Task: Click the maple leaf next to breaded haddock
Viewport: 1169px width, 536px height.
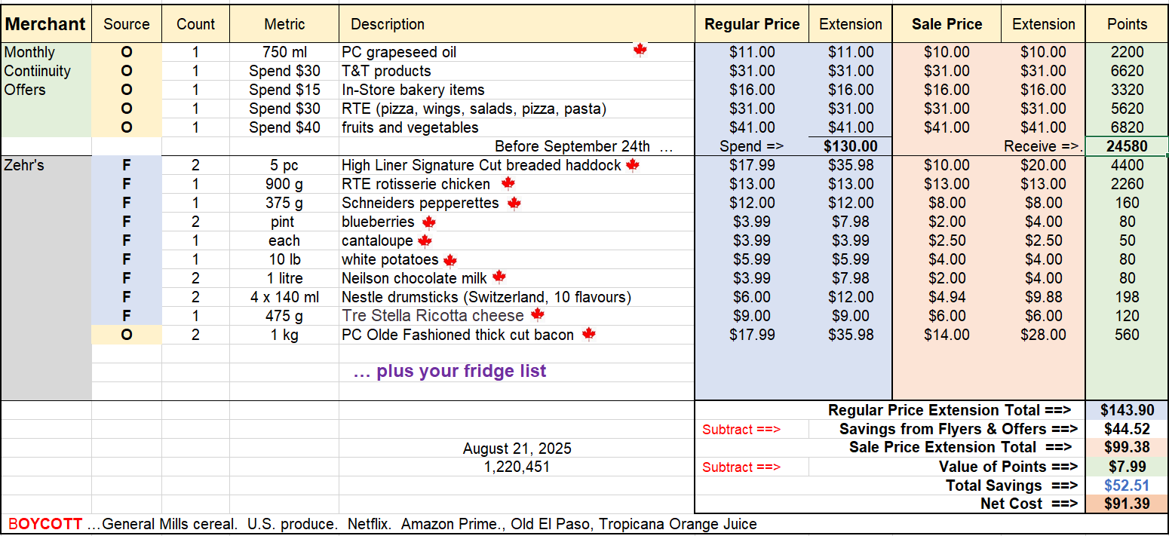Action: coord(632,164)
